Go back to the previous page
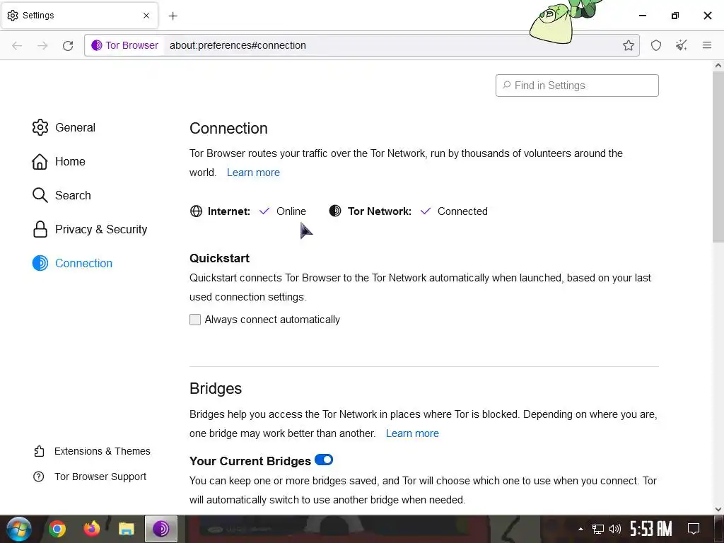 click(17, 45)
